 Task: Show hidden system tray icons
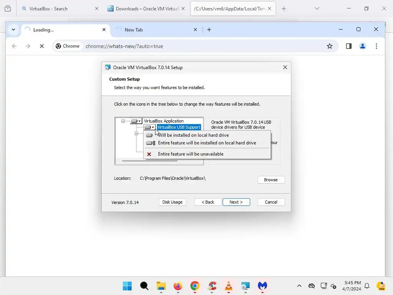(x=299, y=286)
